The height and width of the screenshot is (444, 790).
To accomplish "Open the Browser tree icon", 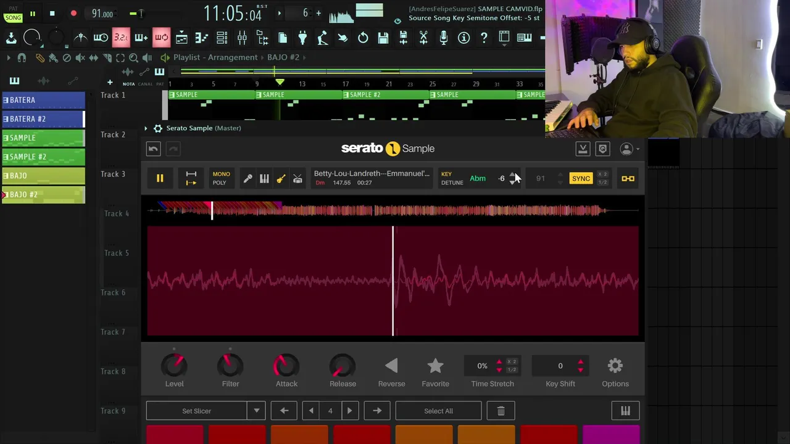I will pos(262,38).
